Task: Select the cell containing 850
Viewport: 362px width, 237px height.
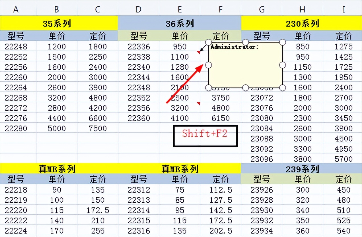Action: pyautogui.click(x=303, y=46)
